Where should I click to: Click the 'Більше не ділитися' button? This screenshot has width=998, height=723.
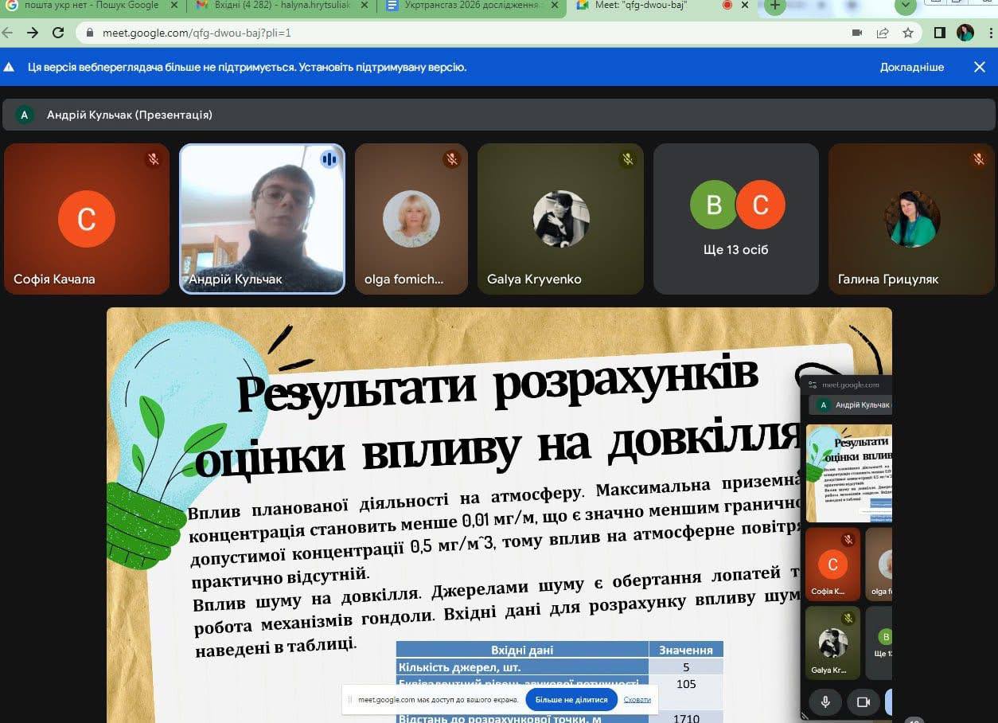click(571, 700)
